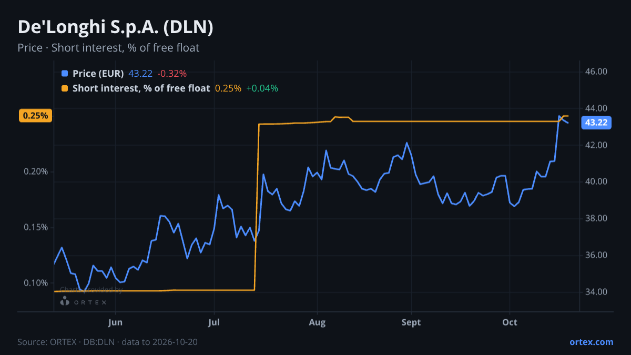Viewport: 631px width, 355px height.
Task: Select the Short interest, % of free float legend label
Action: click(141, 88)
